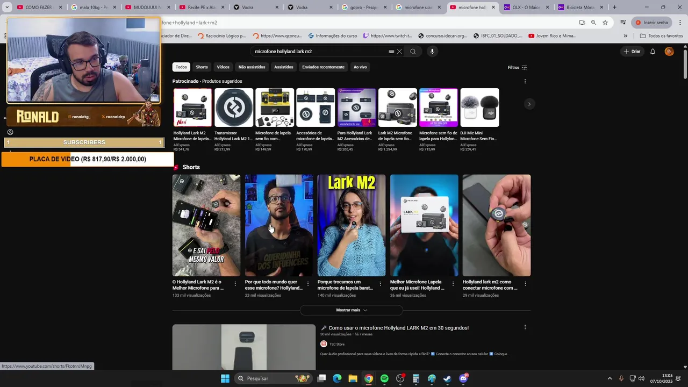Screen dimensions: 688x387
Task: Open options for 'Por que todo mundo quer' short
Action: click(x=307, y=284)
